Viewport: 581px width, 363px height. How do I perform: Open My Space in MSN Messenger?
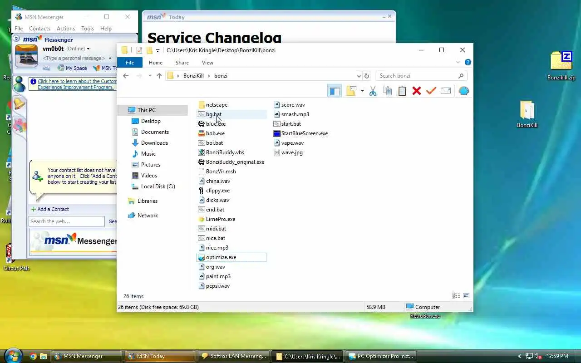[72, 68]
